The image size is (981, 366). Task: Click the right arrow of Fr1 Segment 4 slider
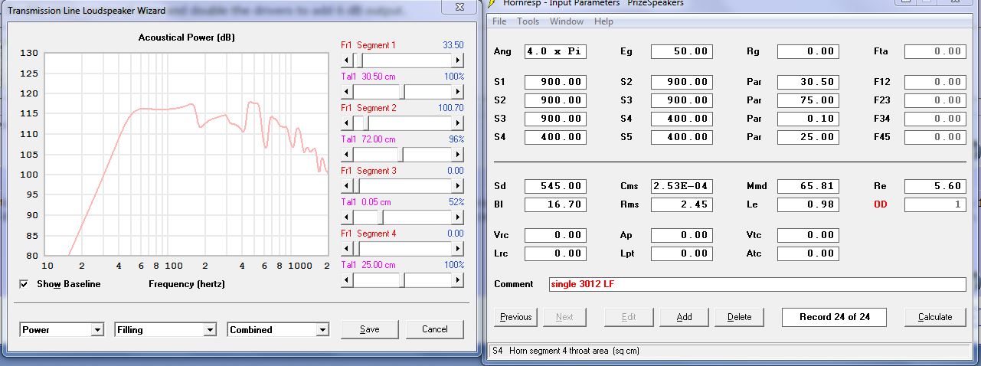[458, 248]
